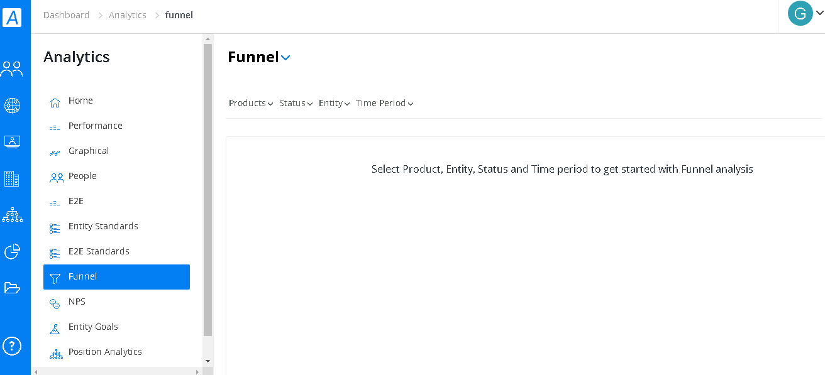Open the folder icon in left rail
The height and width of the screenshot is (375, 825).
(12, 288)
